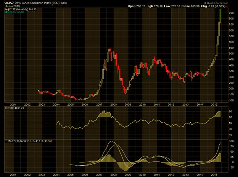Click the MACD signal value 49.610
238x177 pixels.
(x=39, y=141)
